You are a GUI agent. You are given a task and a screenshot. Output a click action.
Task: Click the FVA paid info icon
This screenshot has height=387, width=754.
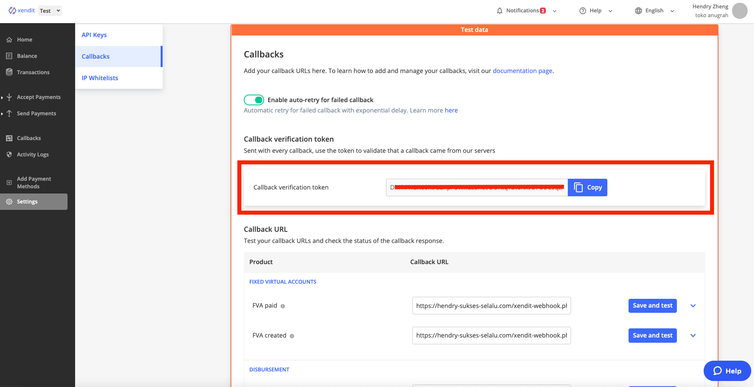coord(283,306)
